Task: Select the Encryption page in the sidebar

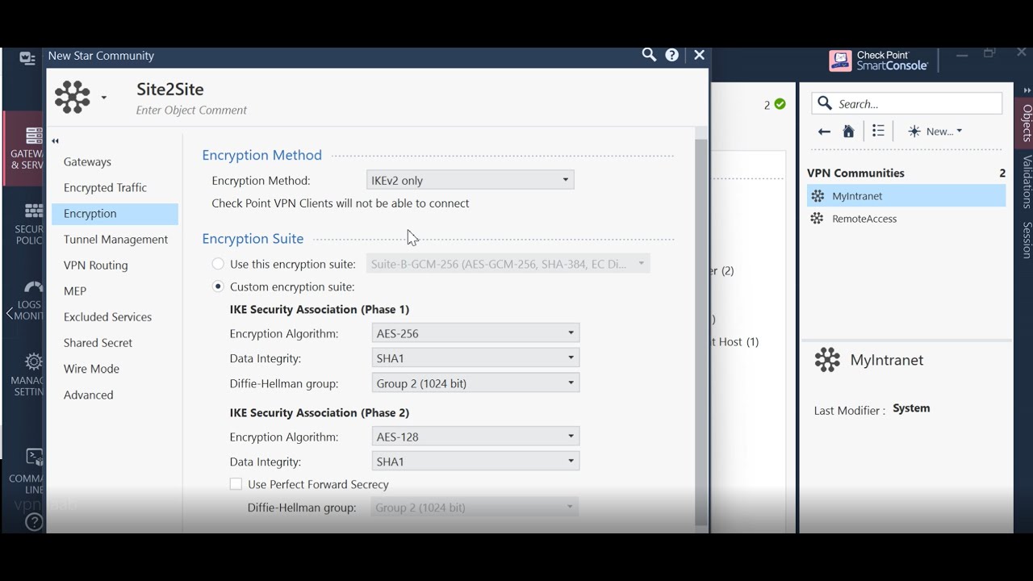Action: coord(115,213)
